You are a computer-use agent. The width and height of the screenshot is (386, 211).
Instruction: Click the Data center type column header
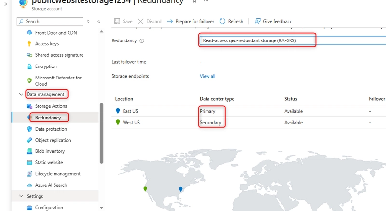click(217, 99)
